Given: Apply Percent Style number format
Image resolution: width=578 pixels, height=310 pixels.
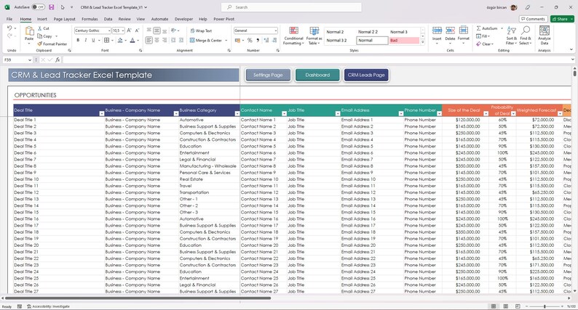Looking at the screenshot, I should (x=250, y=40).
